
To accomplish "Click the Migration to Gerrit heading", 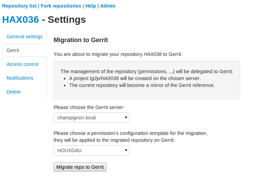I will click(81, 40).
